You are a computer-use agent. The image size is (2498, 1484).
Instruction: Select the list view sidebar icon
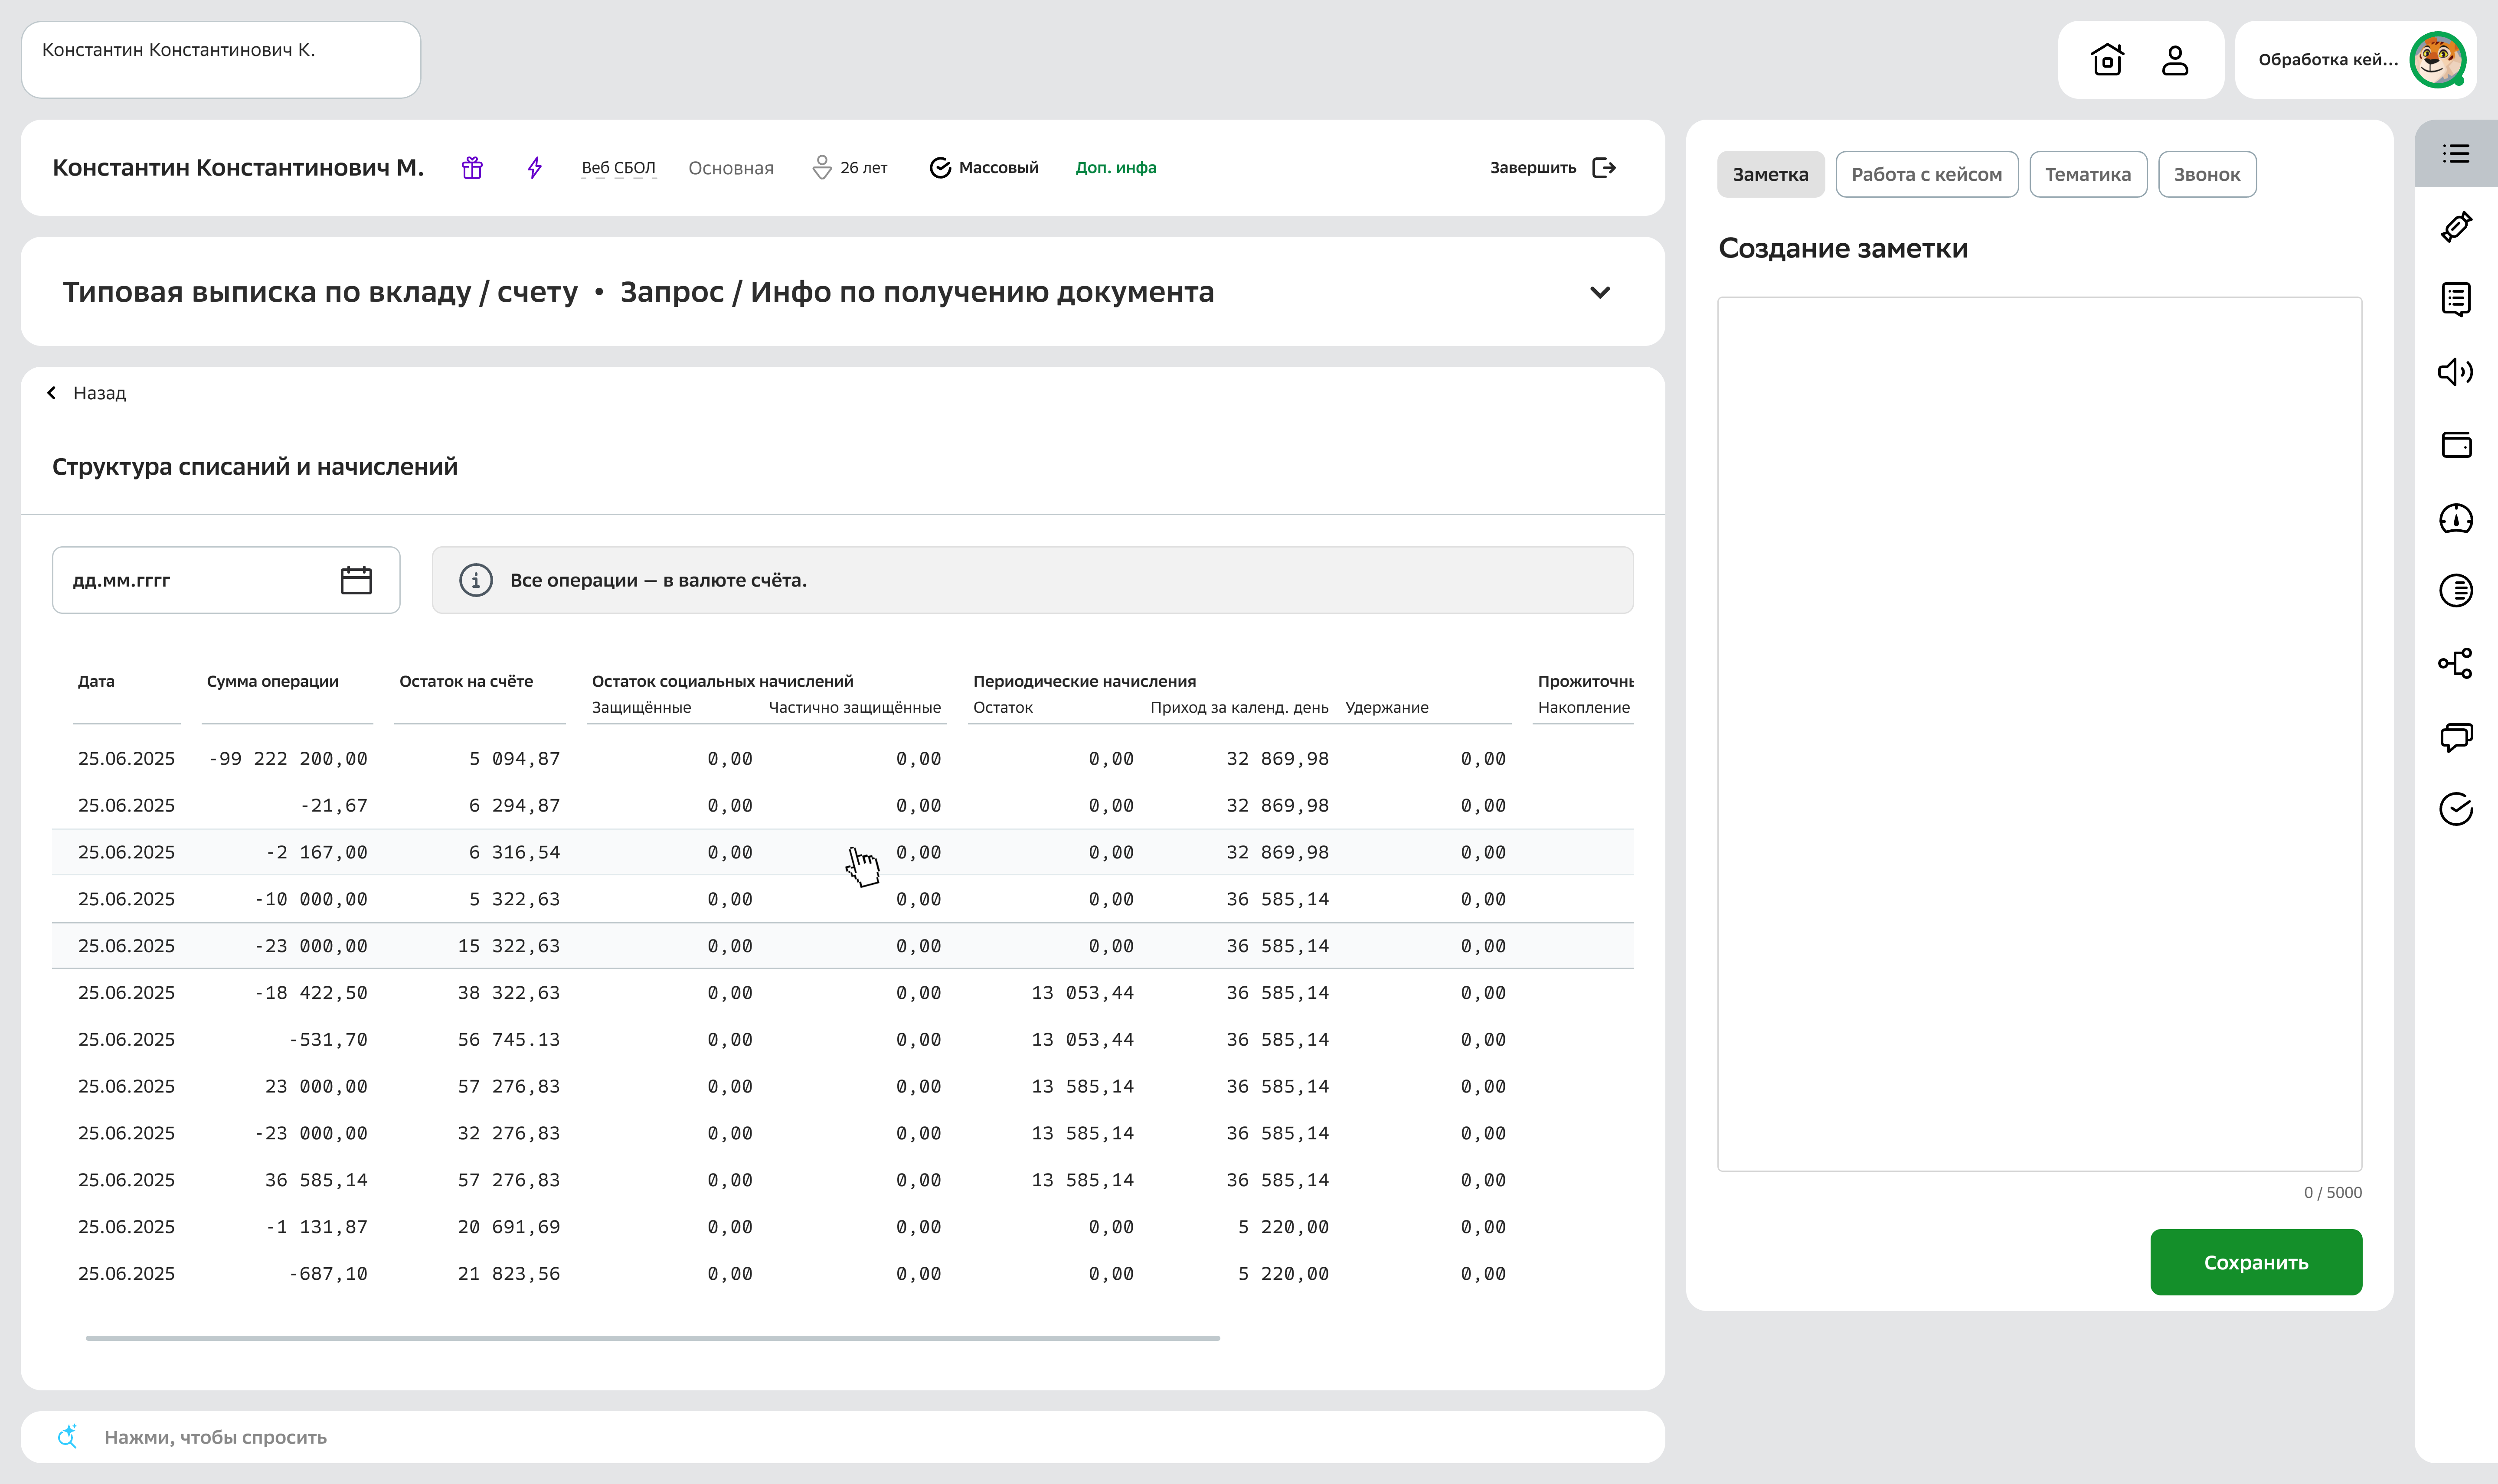(x=2456, y=154)
